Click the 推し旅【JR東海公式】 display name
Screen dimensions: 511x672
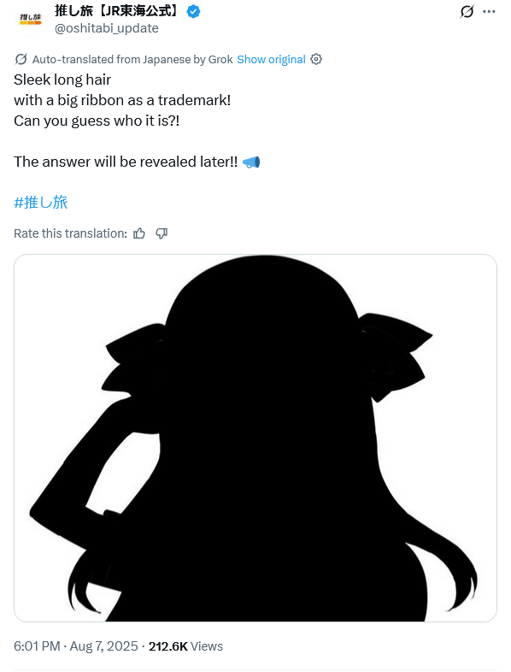(x=116, y=11)
